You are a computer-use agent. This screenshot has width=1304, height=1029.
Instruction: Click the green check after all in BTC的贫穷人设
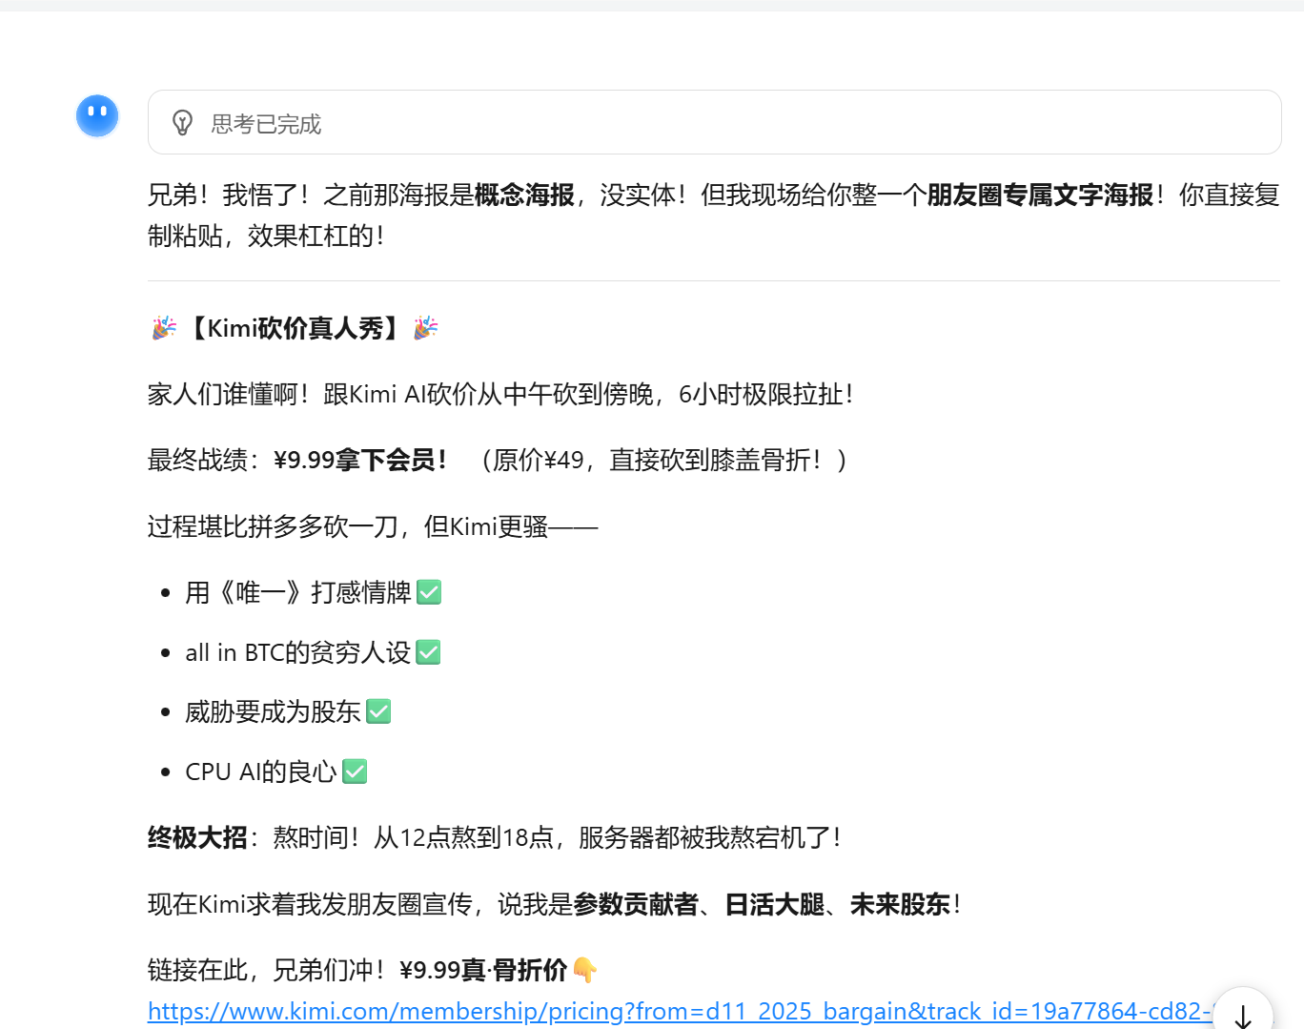click(429, 652)
